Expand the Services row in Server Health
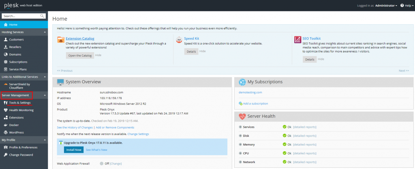 pos(240,127)
